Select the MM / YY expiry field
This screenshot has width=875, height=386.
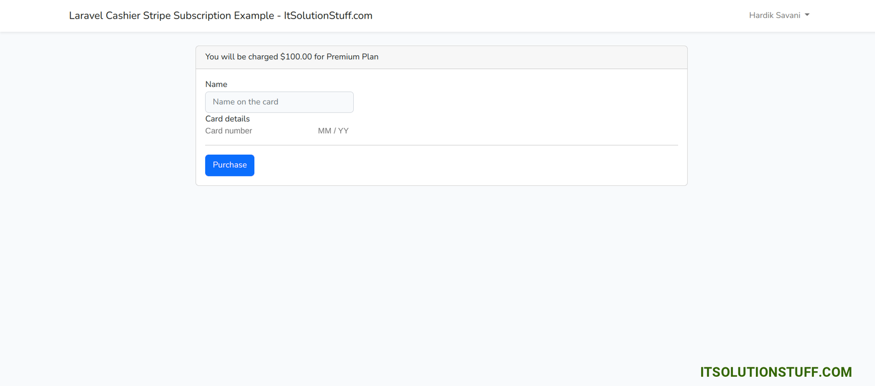point(333,131)
